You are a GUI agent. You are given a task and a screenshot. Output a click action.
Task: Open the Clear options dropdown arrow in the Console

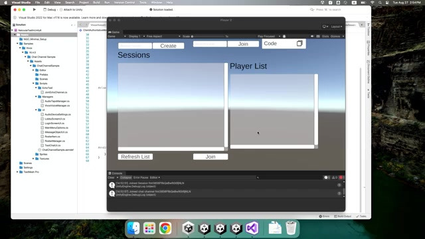(118, 177)
